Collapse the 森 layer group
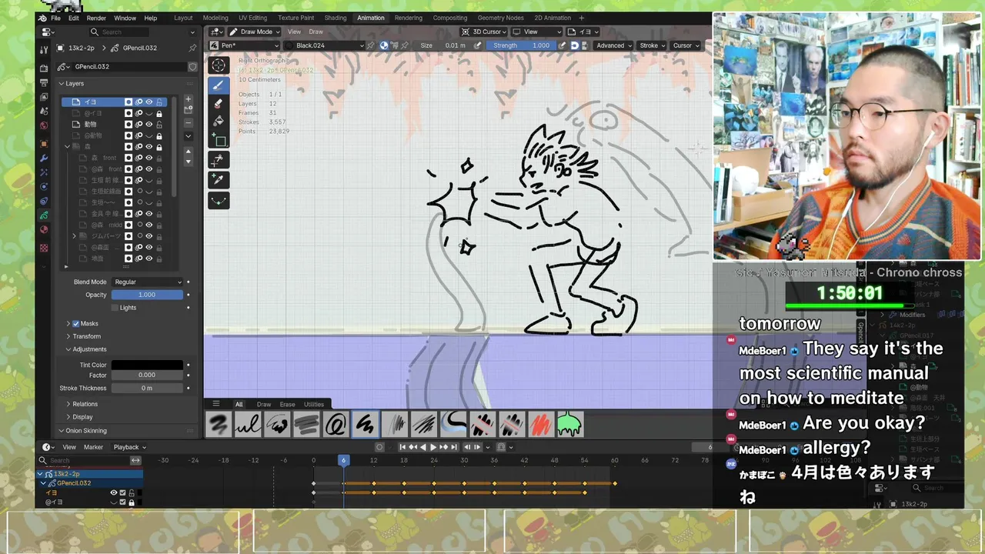985x554 pixels. tap(67, 146)
